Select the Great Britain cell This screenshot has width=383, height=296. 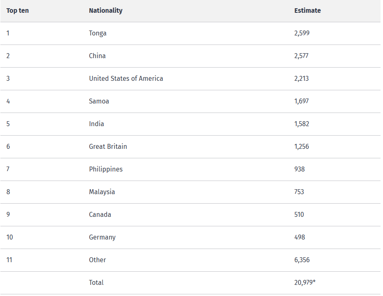(x=108, y=146)
